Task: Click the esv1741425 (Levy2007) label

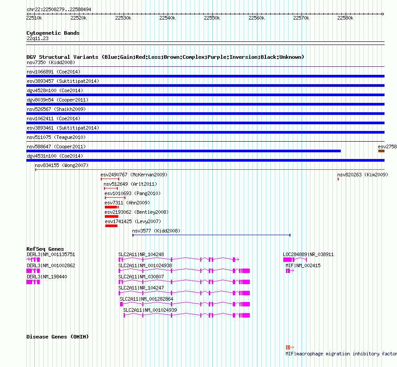Action: tap(133, 221)
